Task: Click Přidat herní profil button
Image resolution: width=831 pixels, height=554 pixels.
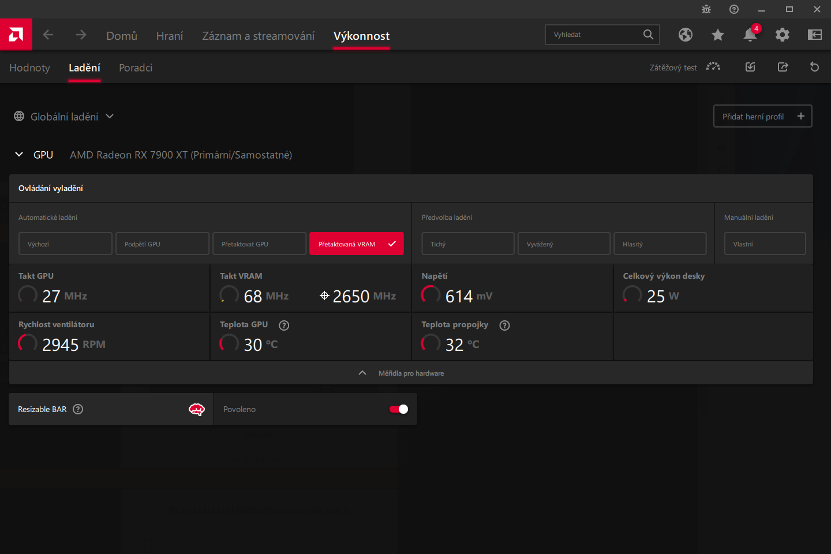Action: click(x=763, y=116)
